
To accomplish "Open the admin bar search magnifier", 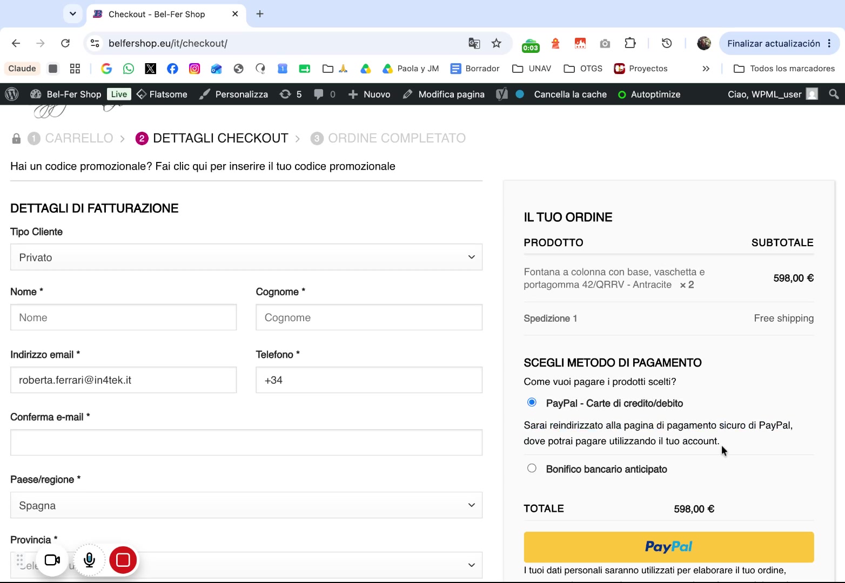I will (834, 94).
